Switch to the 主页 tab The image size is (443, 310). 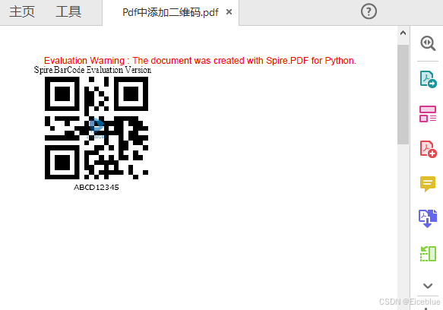(22, 12)
